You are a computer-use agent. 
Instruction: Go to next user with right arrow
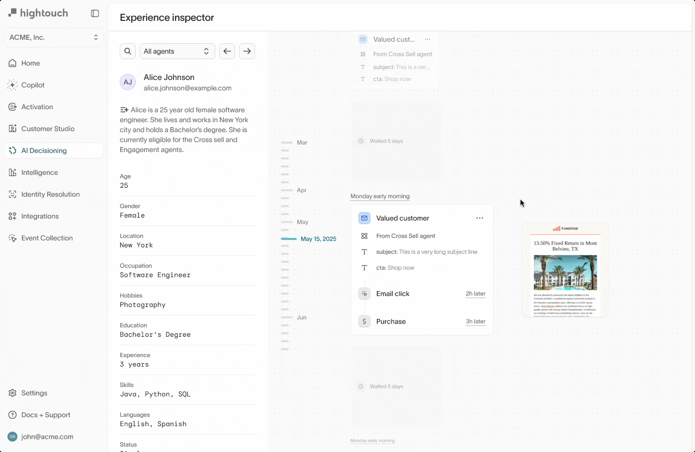point(247,51)
